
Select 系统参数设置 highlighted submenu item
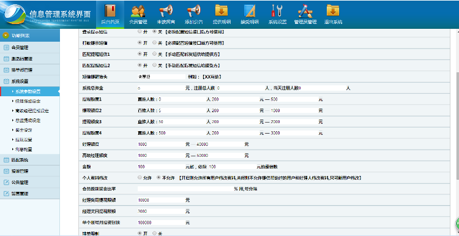coord(30,91)
